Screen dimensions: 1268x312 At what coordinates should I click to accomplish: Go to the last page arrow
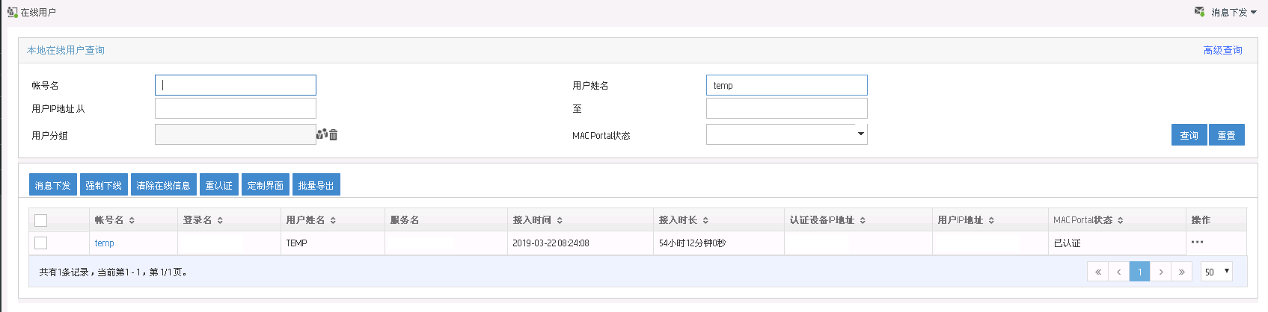coord(1181,272)
